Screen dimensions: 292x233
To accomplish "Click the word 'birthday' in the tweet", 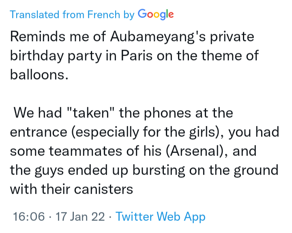I will 36,56.
